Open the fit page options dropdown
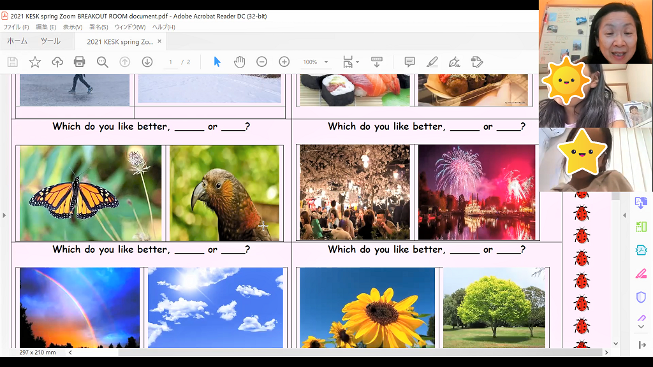653x367 pixels. click(x=351, y=62)
